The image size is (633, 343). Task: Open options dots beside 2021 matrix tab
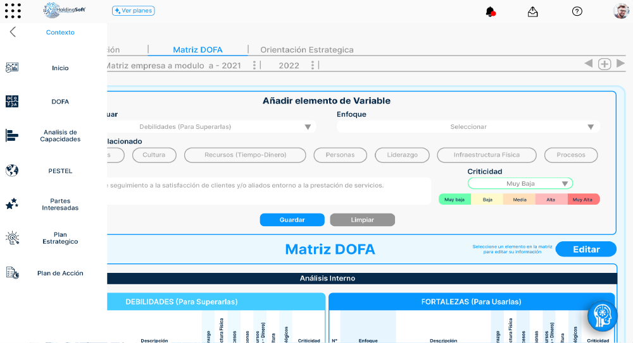[x=254, y=65]
